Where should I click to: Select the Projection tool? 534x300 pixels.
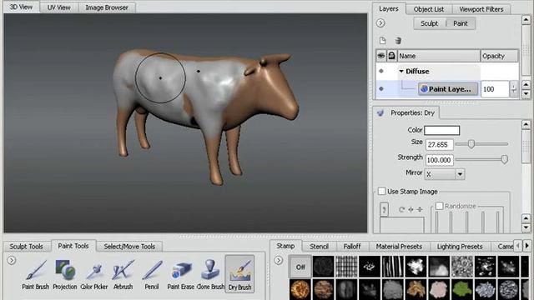point(65,274)
